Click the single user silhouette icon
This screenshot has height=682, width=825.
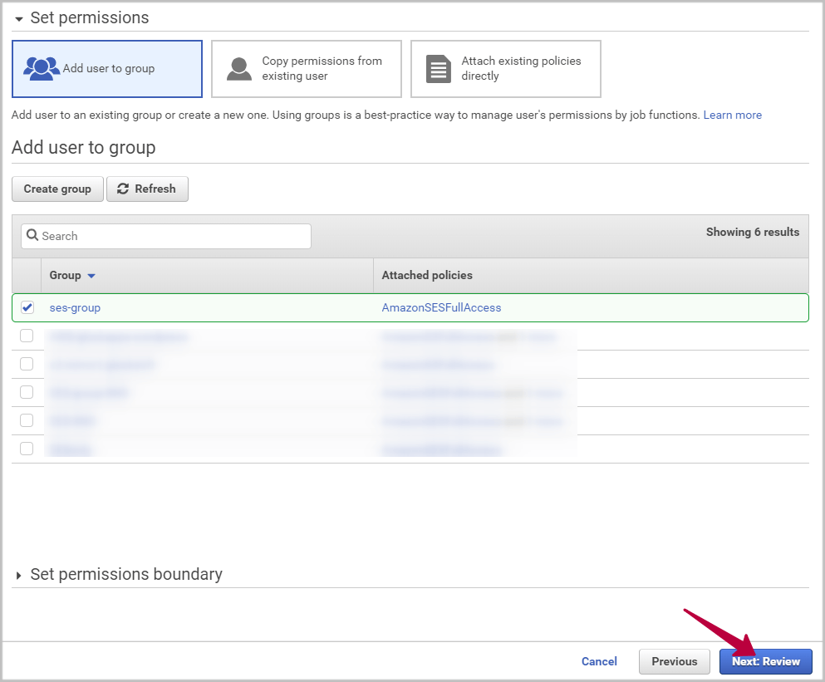pyautogui.click(x=239, y=69)
